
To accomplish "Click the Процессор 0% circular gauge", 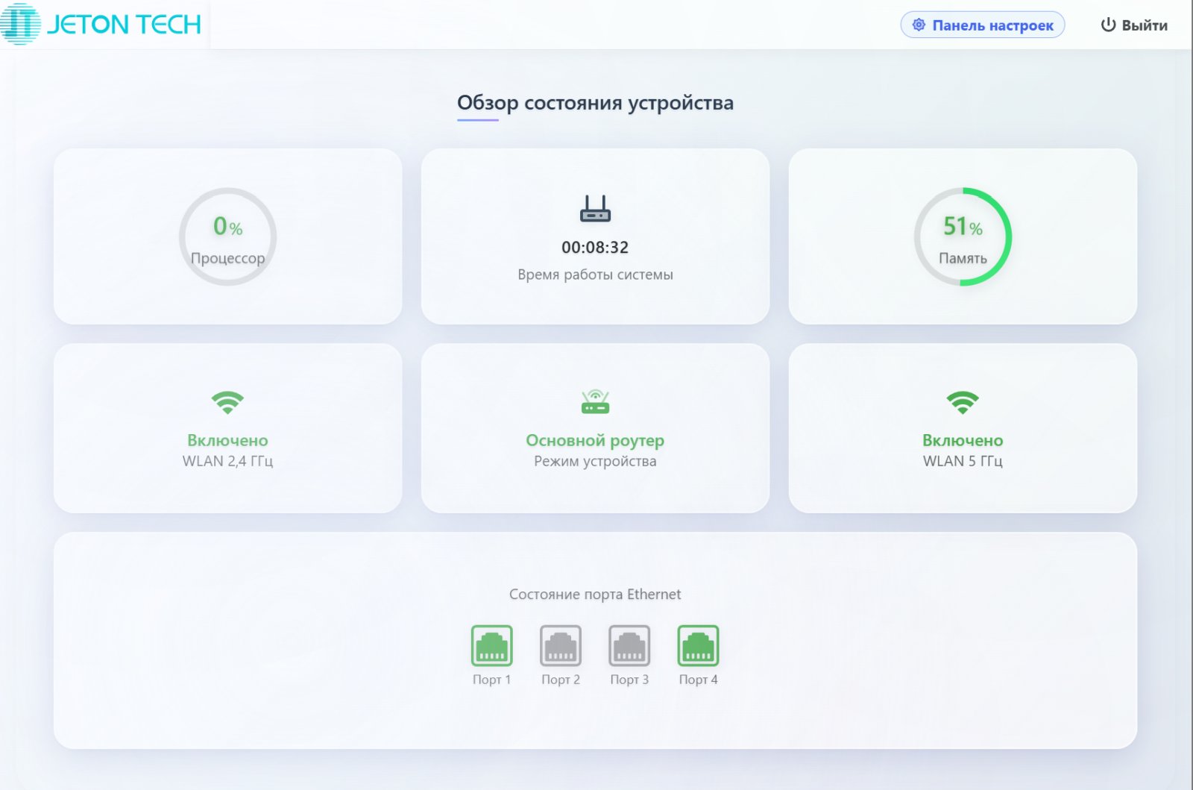I will tap(227, 236).
